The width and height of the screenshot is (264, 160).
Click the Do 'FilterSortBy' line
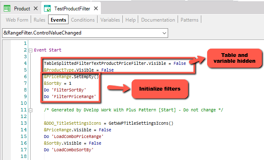(65, 90)
